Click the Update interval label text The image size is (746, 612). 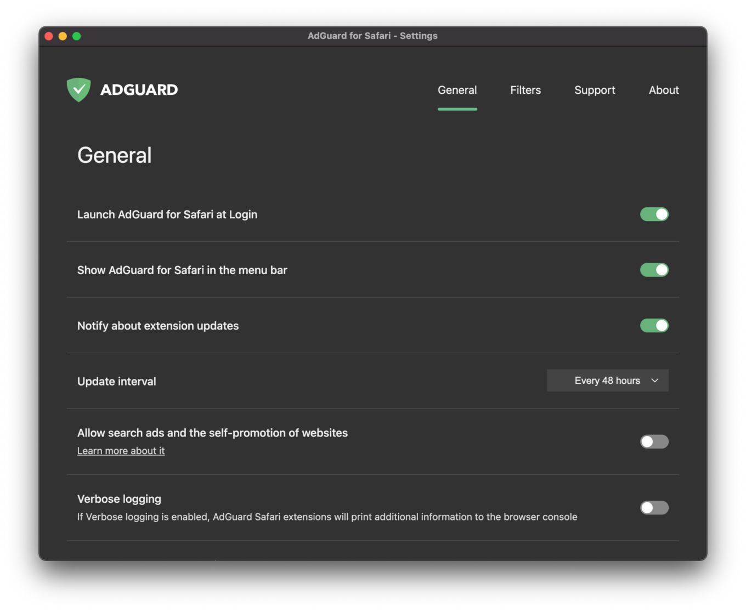[116, 382]
